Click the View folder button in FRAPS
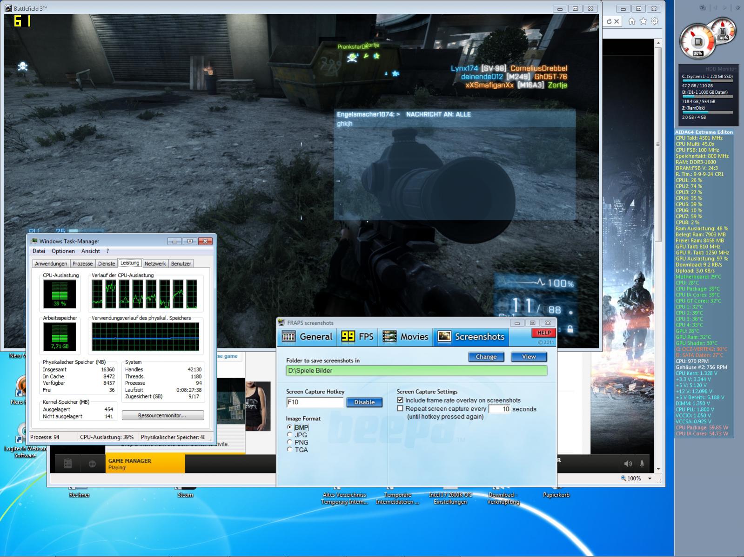Viewport: 744px width, 557px height. point(529,357)
